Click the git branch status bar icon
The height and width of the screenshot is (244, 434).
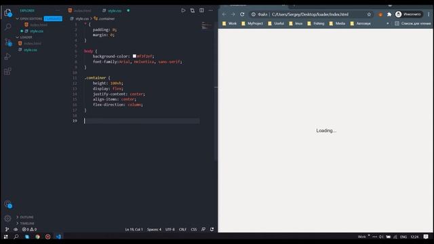(x=7, y=229)
